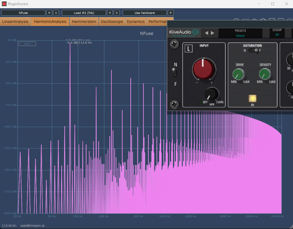Screen dimensions: 293x229
Task: Go to previous preset with left arrow
Action: pos(207,33)
